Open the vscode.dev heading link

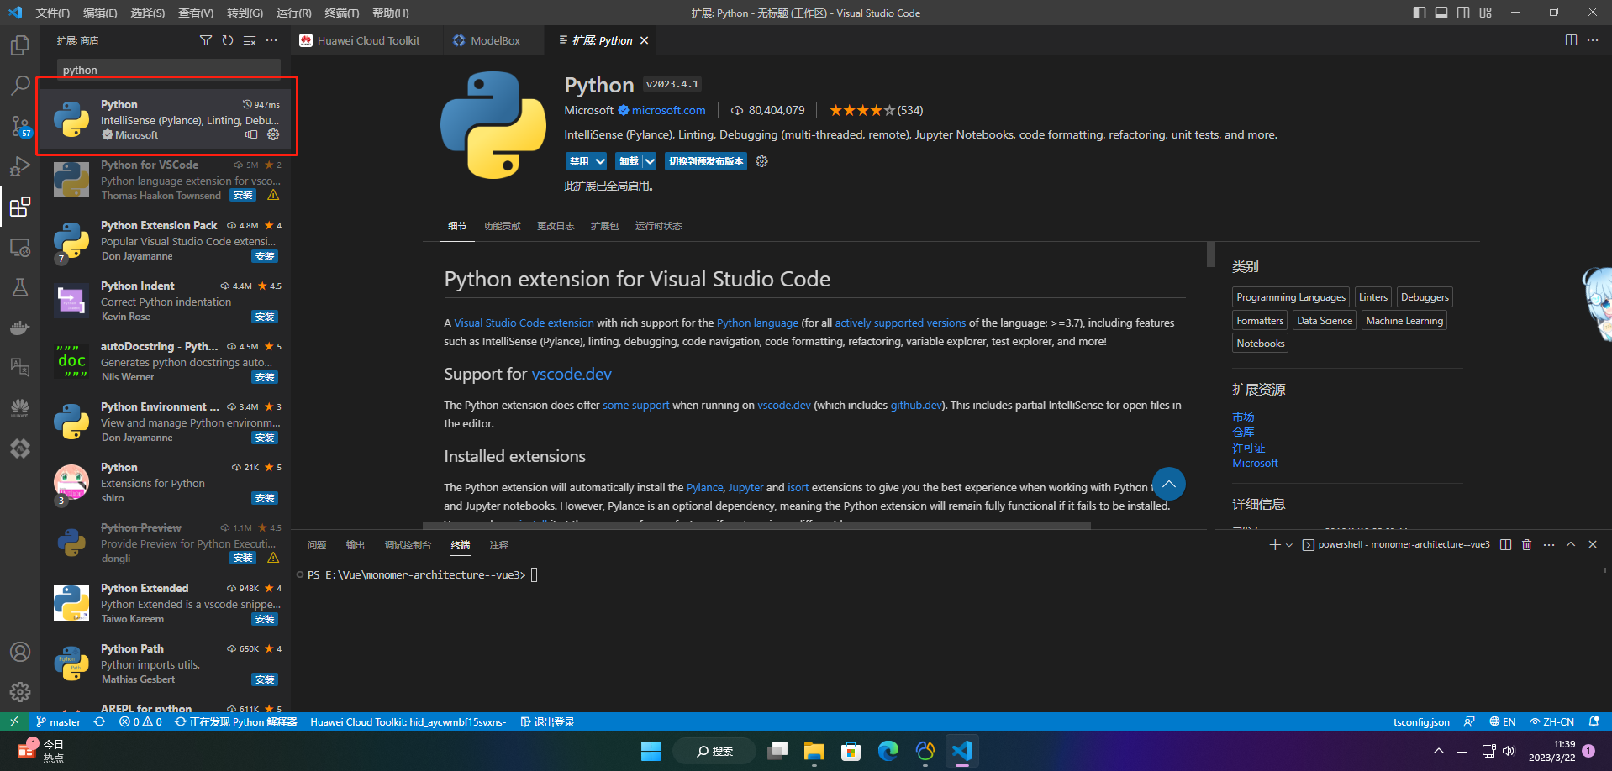click(572, 374)
